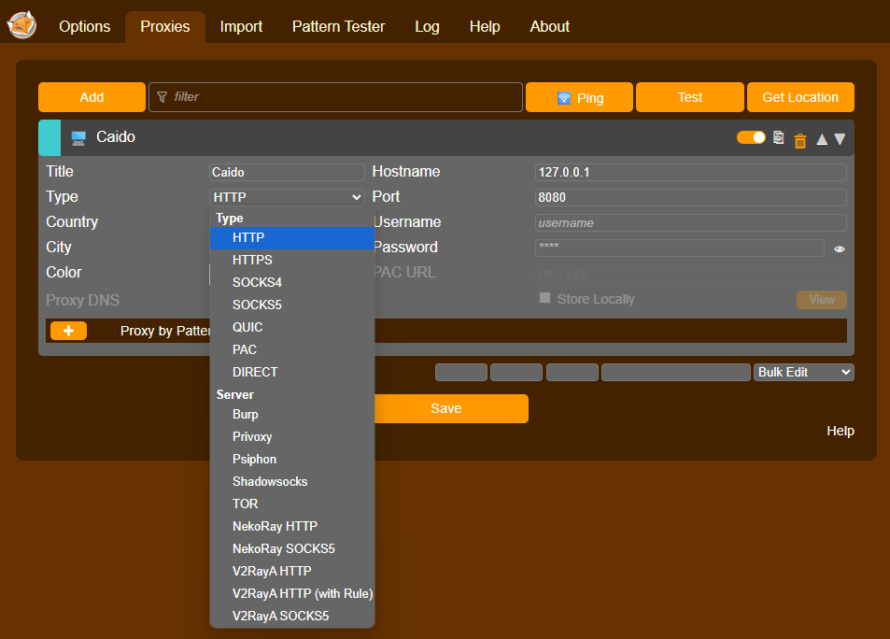890x639 pixels.
Task: Move the Caido proxy down
Action: click(x=840, y=138)
